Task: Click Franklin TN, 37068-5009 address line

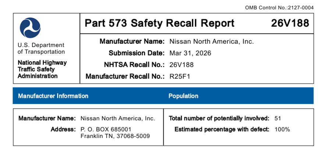Action: tap(115, 137)
